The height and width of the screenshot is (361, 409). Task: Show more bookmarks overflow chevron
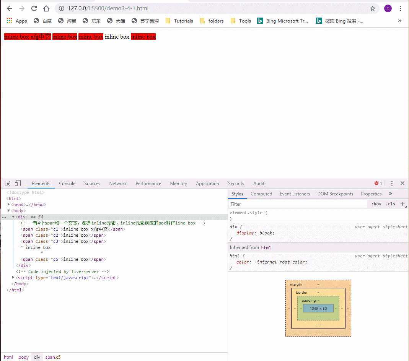pyautogui.click(x=399, y=21)
